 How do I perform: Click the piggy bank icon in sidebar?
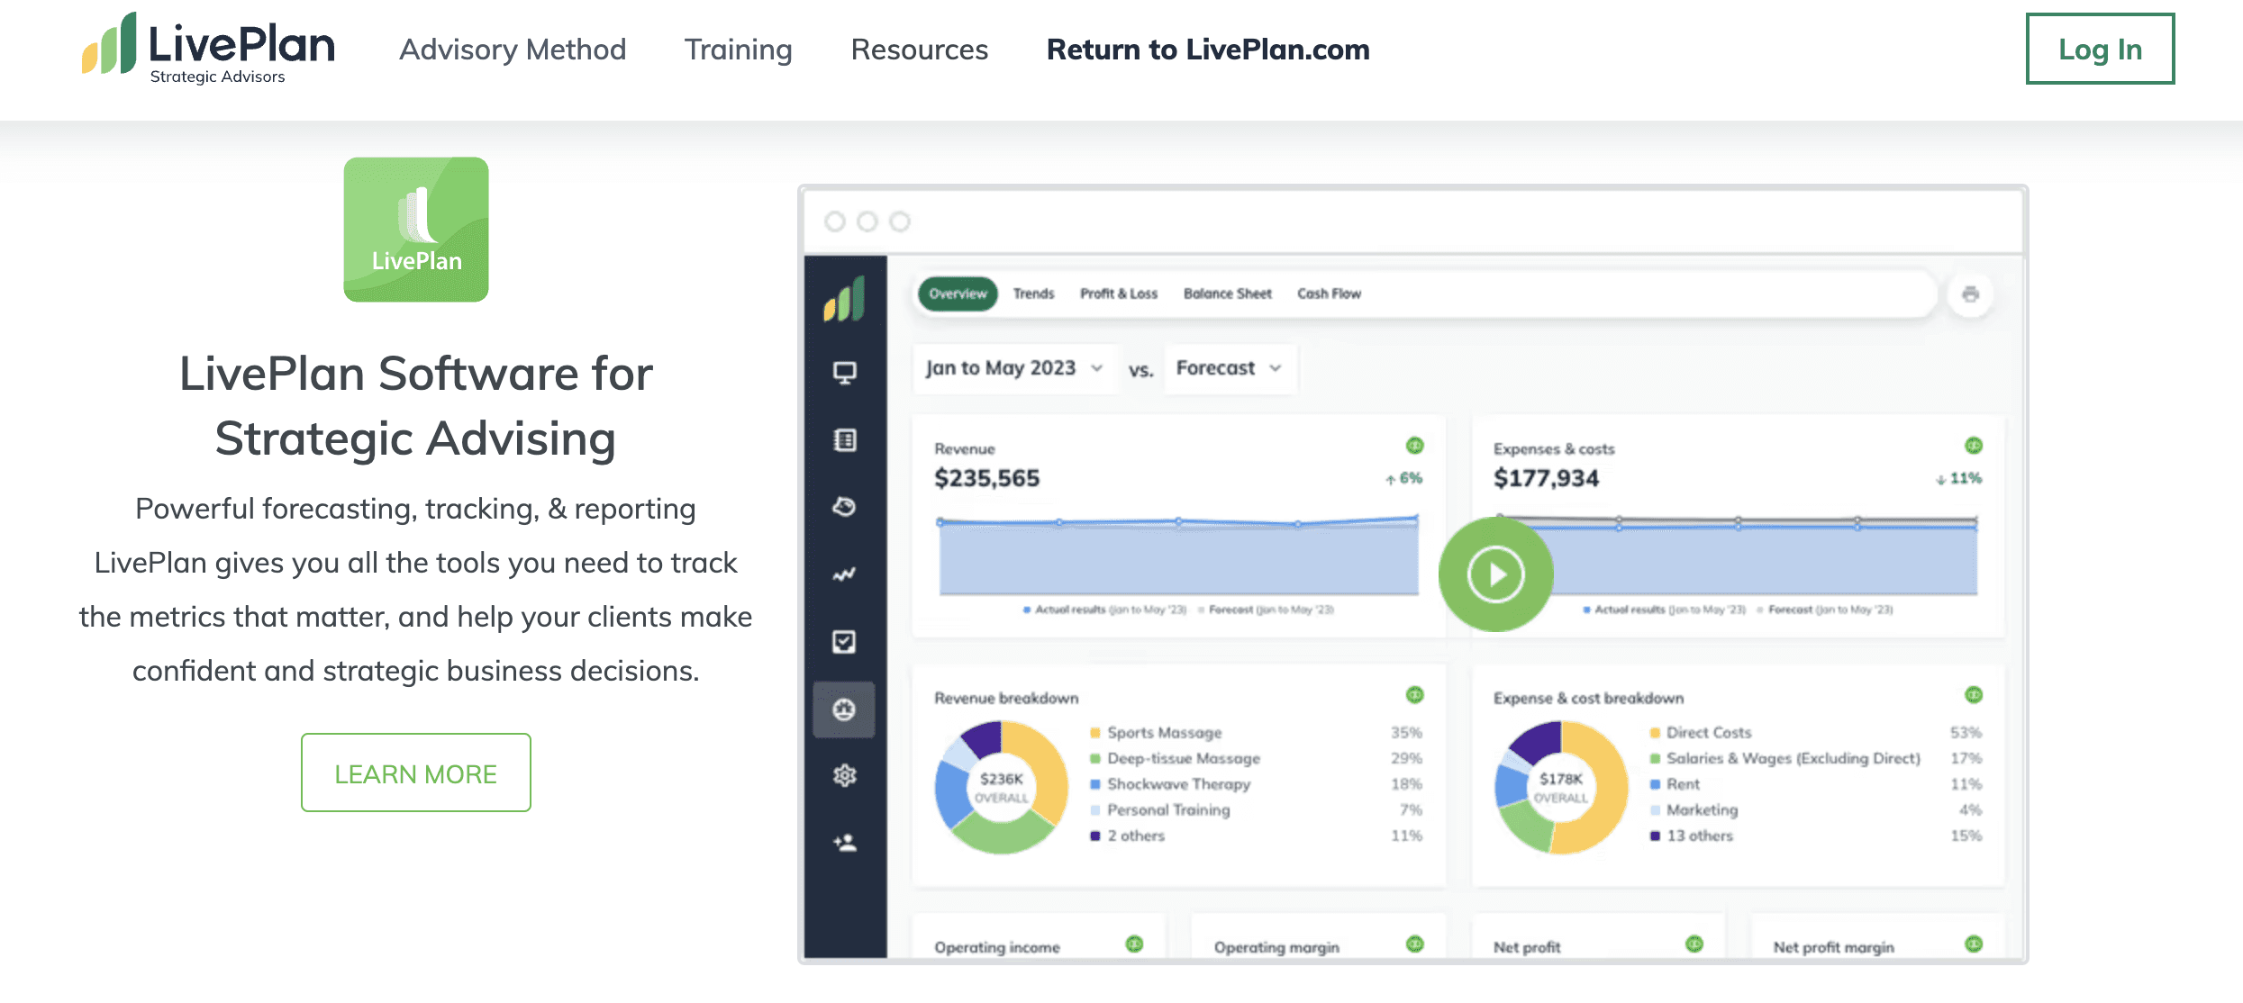(x=844, y=507)
